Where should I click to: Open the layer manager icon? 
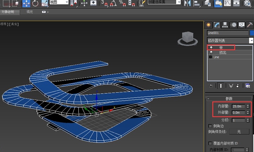(x=208, y=3)
